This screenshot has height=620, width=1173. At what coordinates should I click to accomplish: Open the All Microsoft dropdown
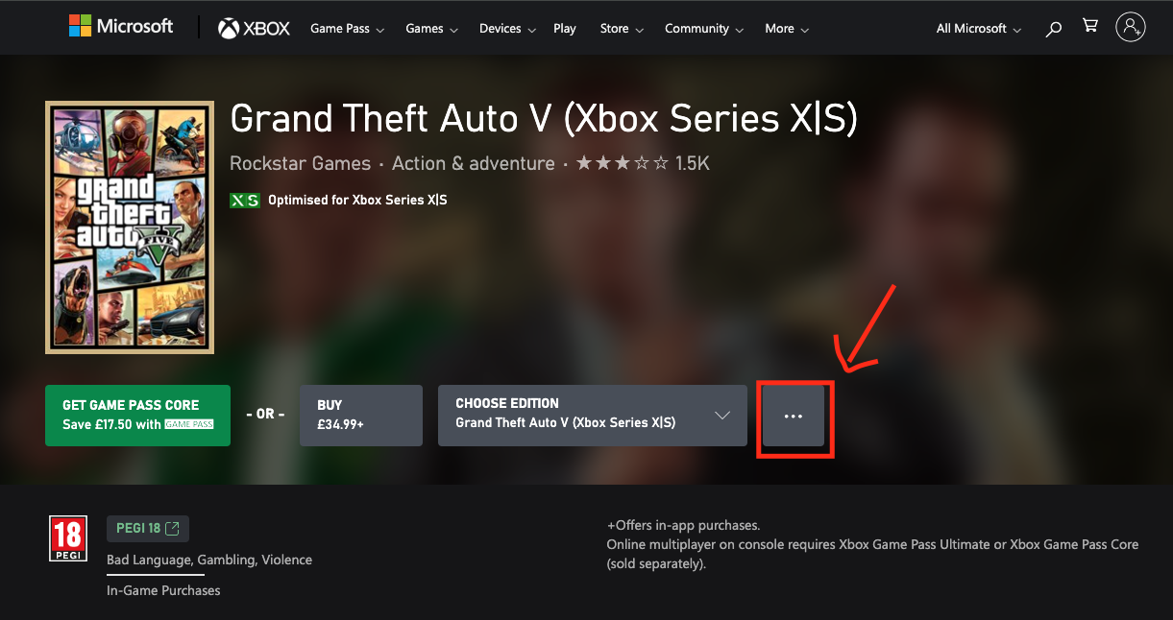tap(978, 29)
